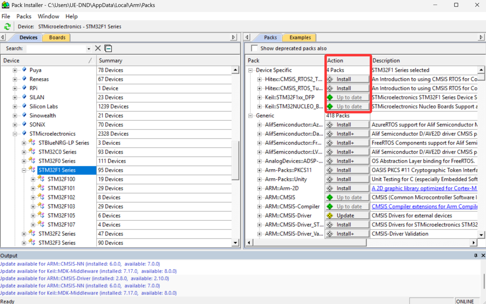Click the pin icon in Output panel
486x304 pixels.
[x=476, y=255]
